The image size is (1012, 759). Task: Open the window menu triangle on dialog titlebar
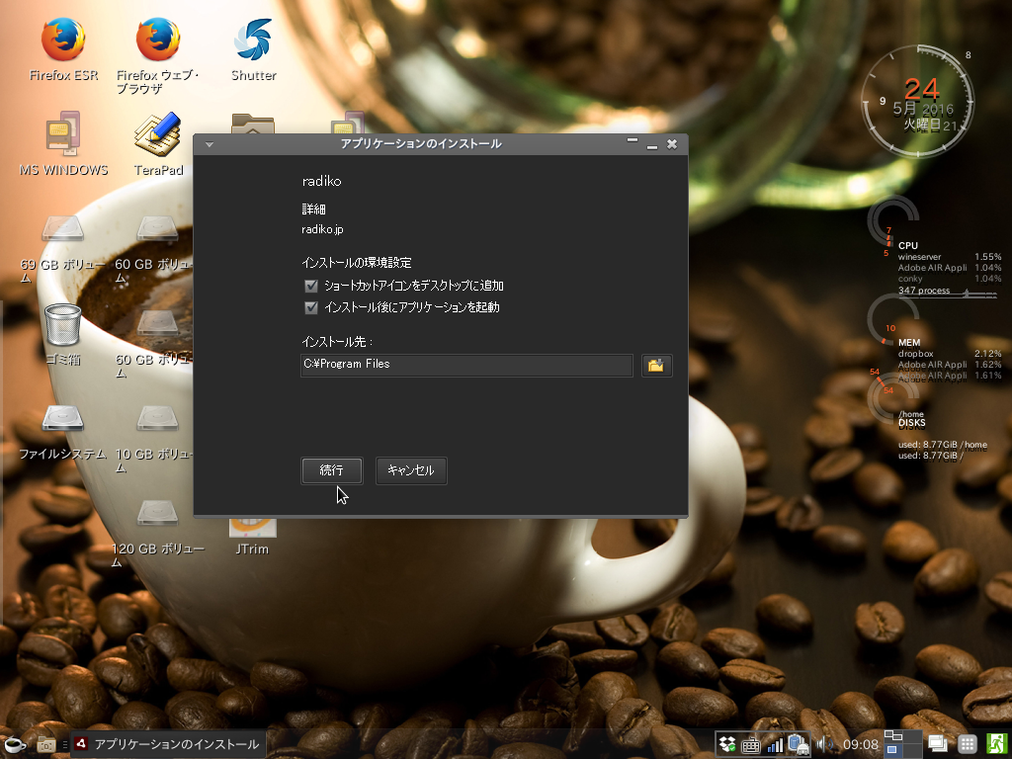pyautogui.click(x=209, y=143)
